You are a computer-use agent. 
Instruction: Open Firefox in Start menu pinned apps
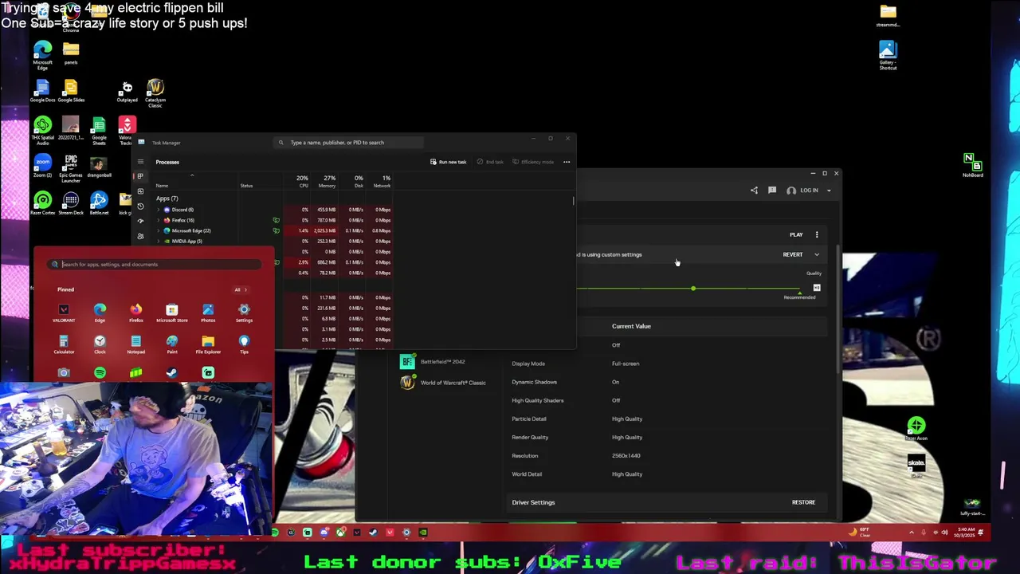tap(136, 313)
